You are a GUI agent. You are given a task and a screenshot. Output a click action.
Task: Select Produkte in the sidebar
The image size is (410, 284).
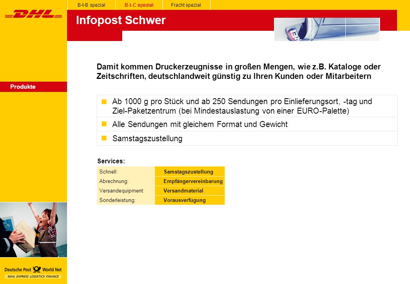coord(34,87)
